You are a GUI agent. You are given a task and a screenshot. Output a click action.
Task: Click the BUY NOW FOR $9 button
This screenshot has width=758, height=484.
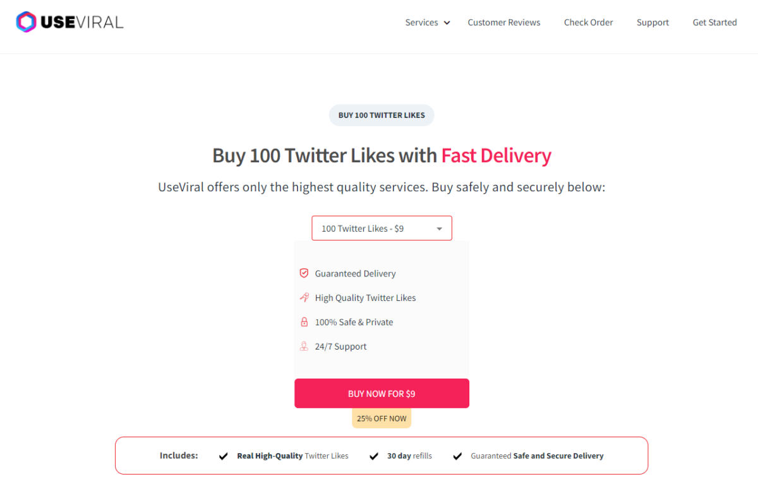point(382,393)
